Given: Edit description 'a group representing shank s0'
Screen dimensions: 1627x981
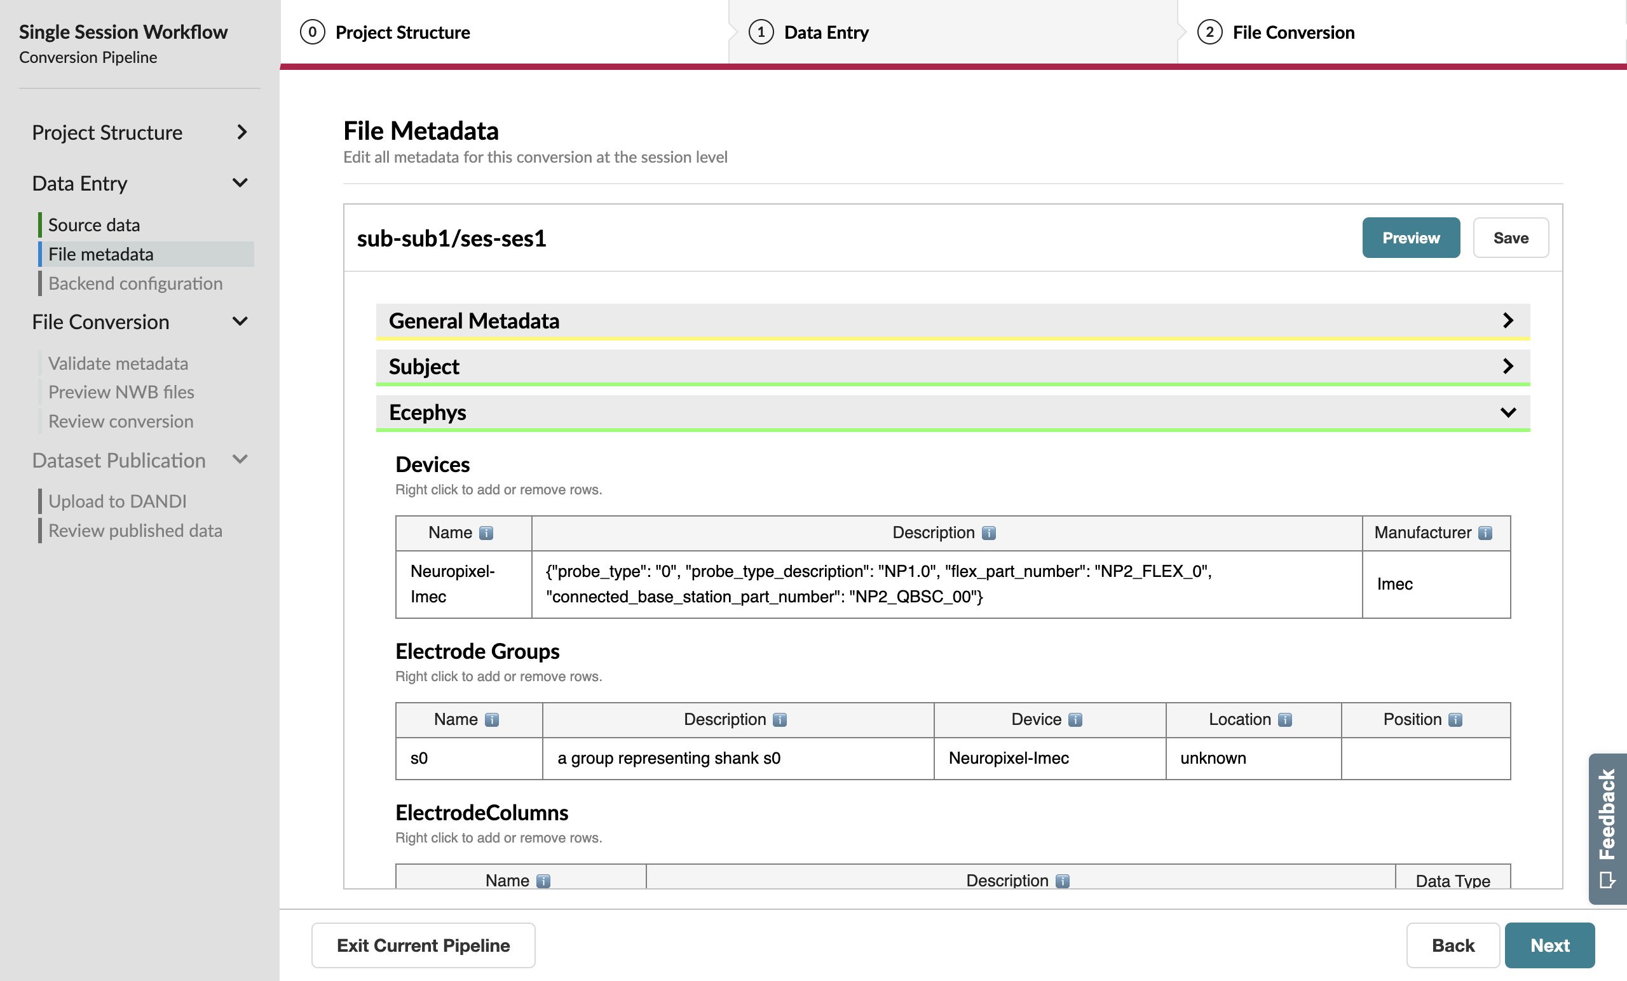Looking at the screenshot, I should (x=739, y=759).
